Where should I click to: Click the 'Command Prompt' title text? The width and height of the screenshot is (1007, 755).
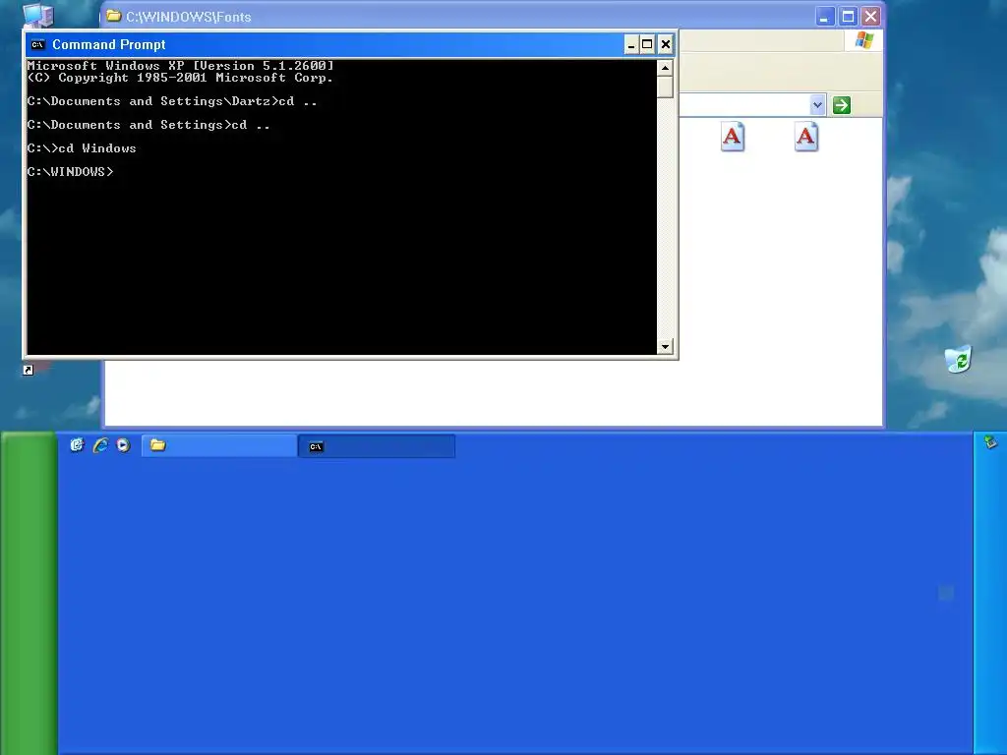109,44
